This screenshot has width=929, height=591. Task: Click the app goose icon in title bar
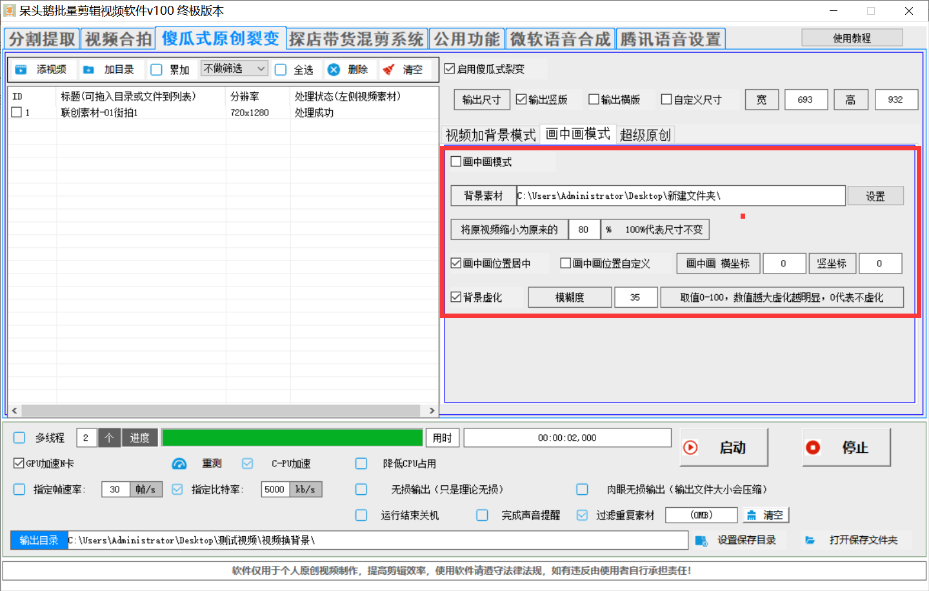click(9, 11)
